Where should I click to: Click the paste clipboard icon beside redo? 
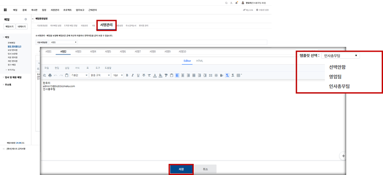[67, 76]
